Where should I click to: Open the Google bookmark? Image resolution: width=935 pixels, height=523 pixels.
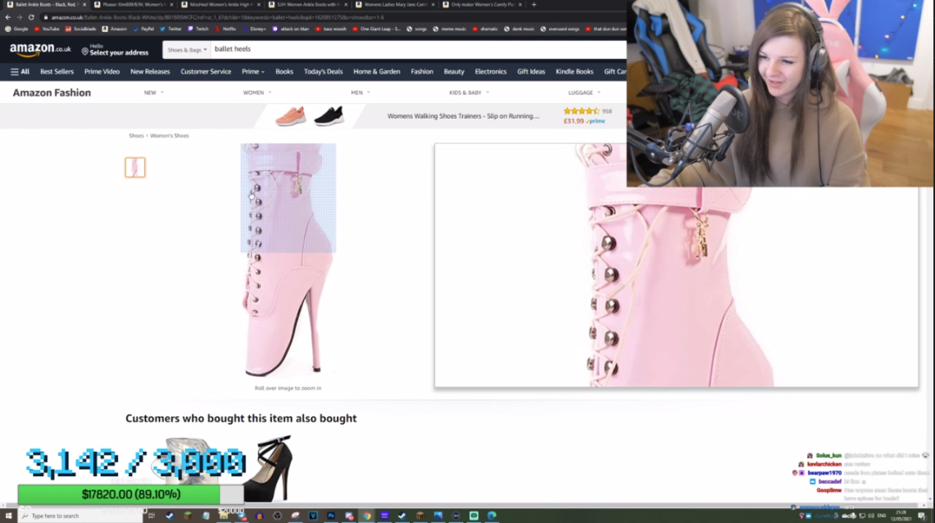pos(16,29)
